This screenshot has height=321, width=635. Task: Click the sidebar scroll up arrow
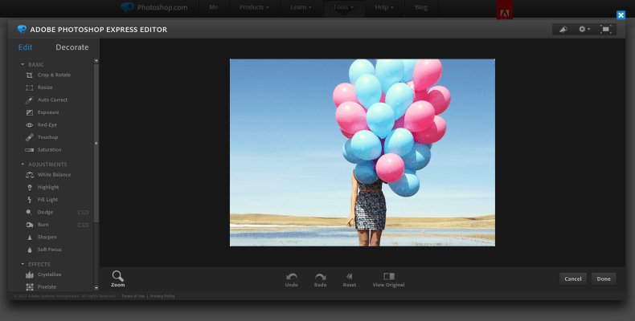coord(96,61)
